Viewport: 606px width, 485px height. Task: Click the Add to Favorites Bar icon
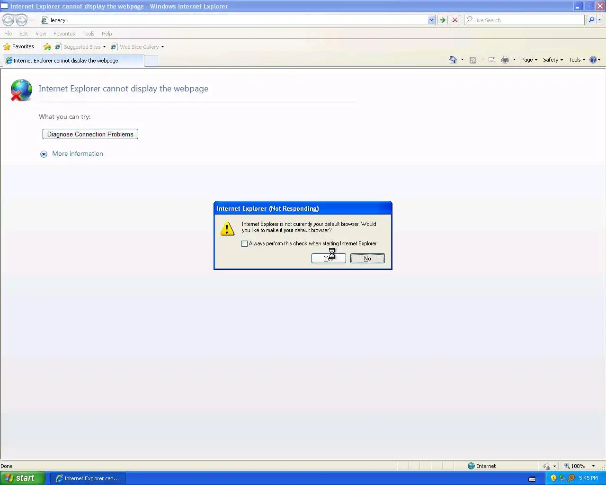[47, 46]
